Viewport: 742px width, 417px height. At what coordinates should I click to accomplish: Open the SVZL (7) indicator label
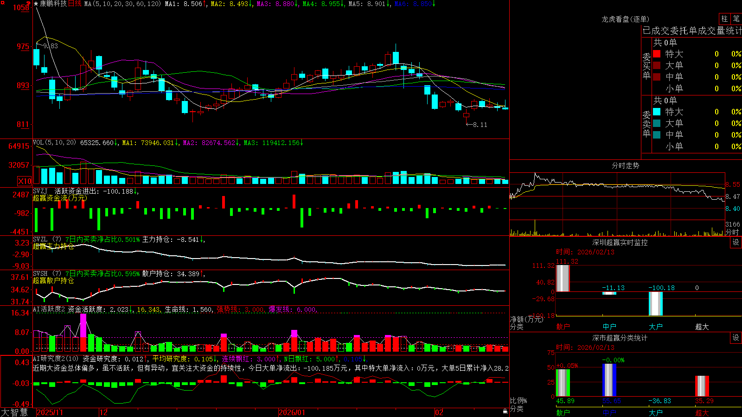(x=47, y=240)
